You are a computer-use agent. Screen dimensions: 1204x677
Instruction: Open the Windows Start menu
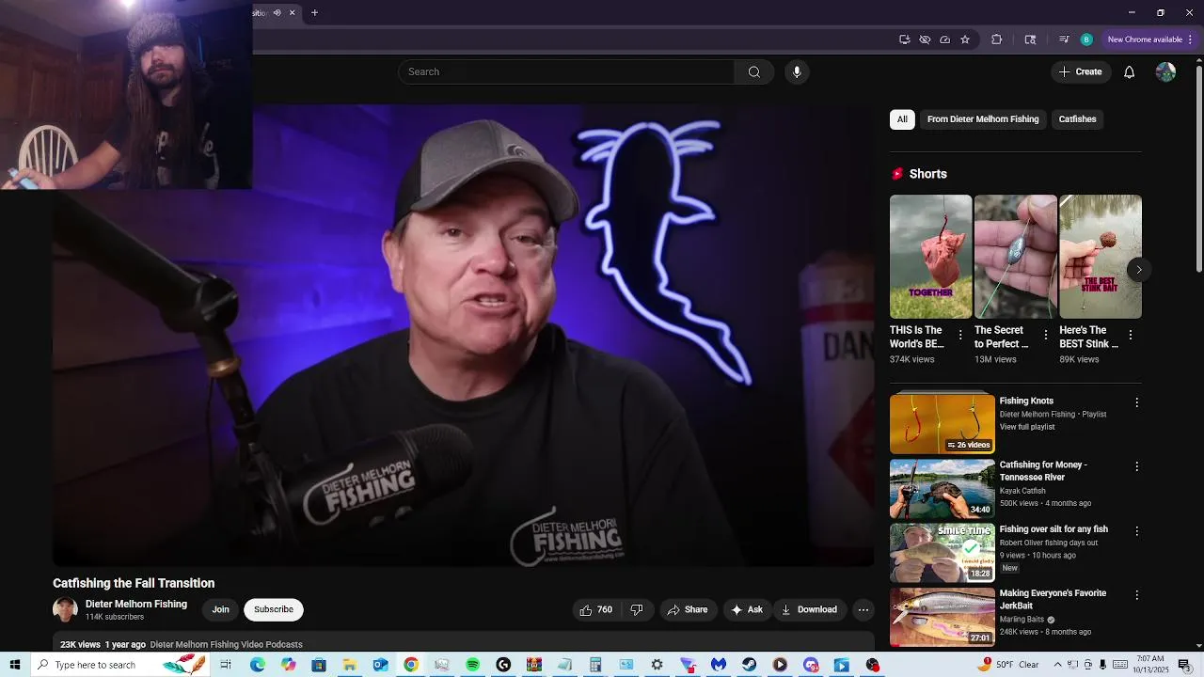15,665
